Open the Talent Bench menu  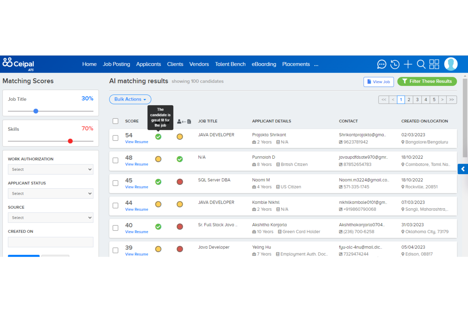[230, 64]
